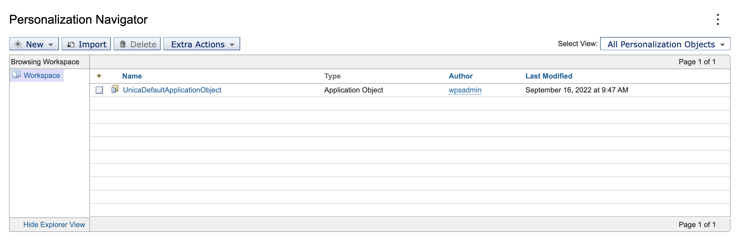The height and width of the screenshot is (248, 744).
Task: Click the UnicaDefaultApplicationObject document icon
Action: [x=115, y=89]
